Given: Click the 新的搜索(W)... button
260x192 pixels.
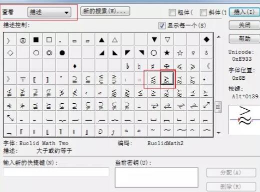Looking at the screenshot, I should [x=105, y=11].
